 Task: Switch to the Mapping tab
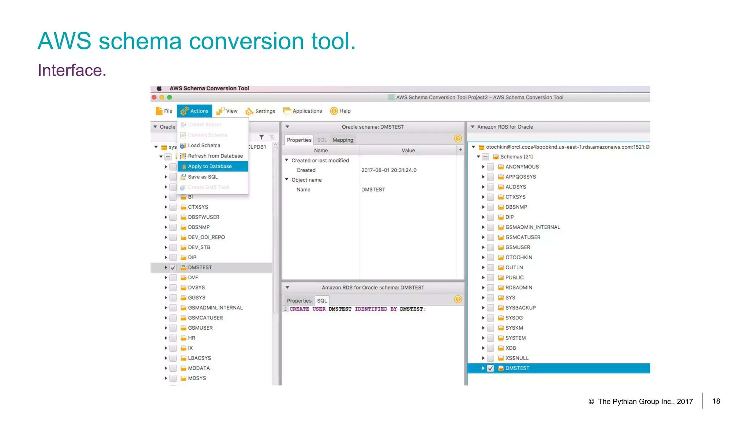pyautogui.click(x=343, y=140)
